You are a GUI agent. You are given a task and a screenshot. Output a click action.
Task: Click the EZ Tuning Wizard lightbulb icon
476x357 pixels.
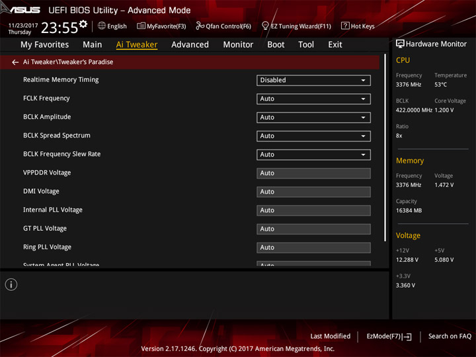tap(265, 26)
